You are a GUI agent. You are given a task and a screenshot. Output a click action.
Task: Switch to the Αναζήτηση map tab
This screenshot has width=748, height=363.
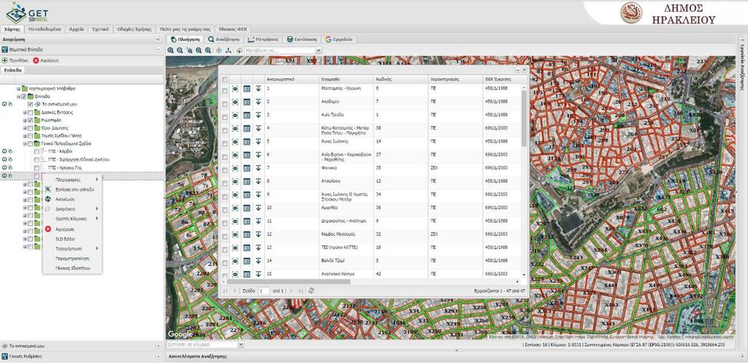coord(224,39)
